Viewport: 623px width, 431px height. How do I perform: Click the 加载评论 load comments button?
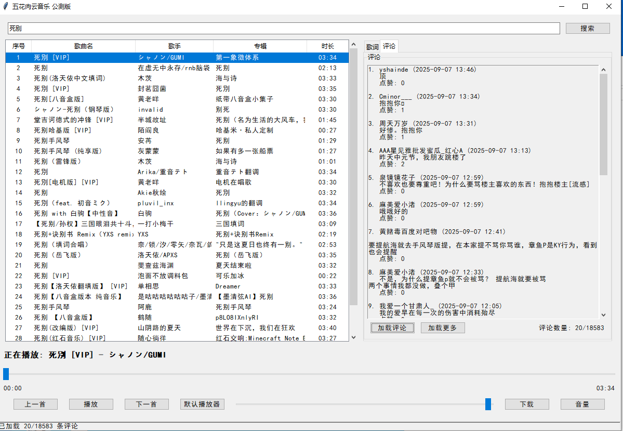392,328
